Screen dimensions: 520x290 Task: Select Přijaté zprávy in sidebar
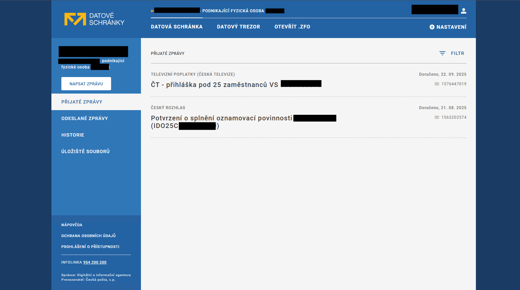tap(96, 102)
